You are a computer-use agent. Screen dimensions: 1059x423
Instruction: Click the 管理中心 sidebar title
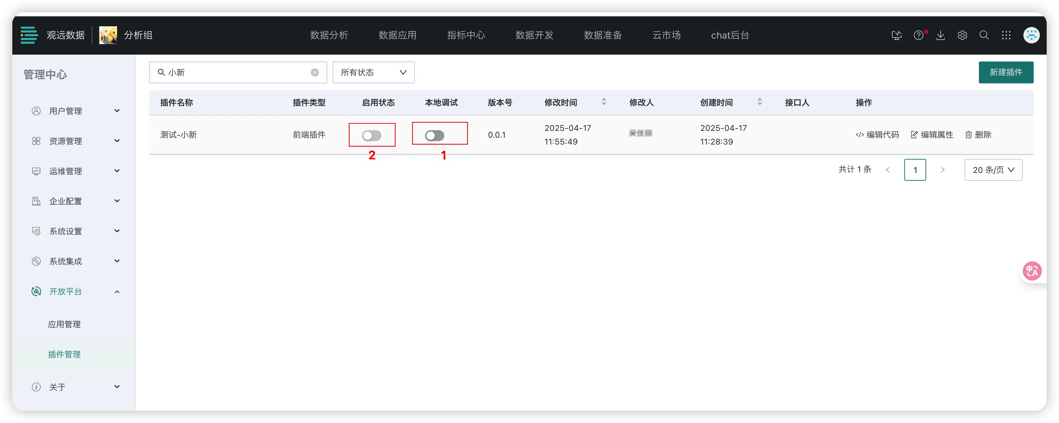(45, 75)
